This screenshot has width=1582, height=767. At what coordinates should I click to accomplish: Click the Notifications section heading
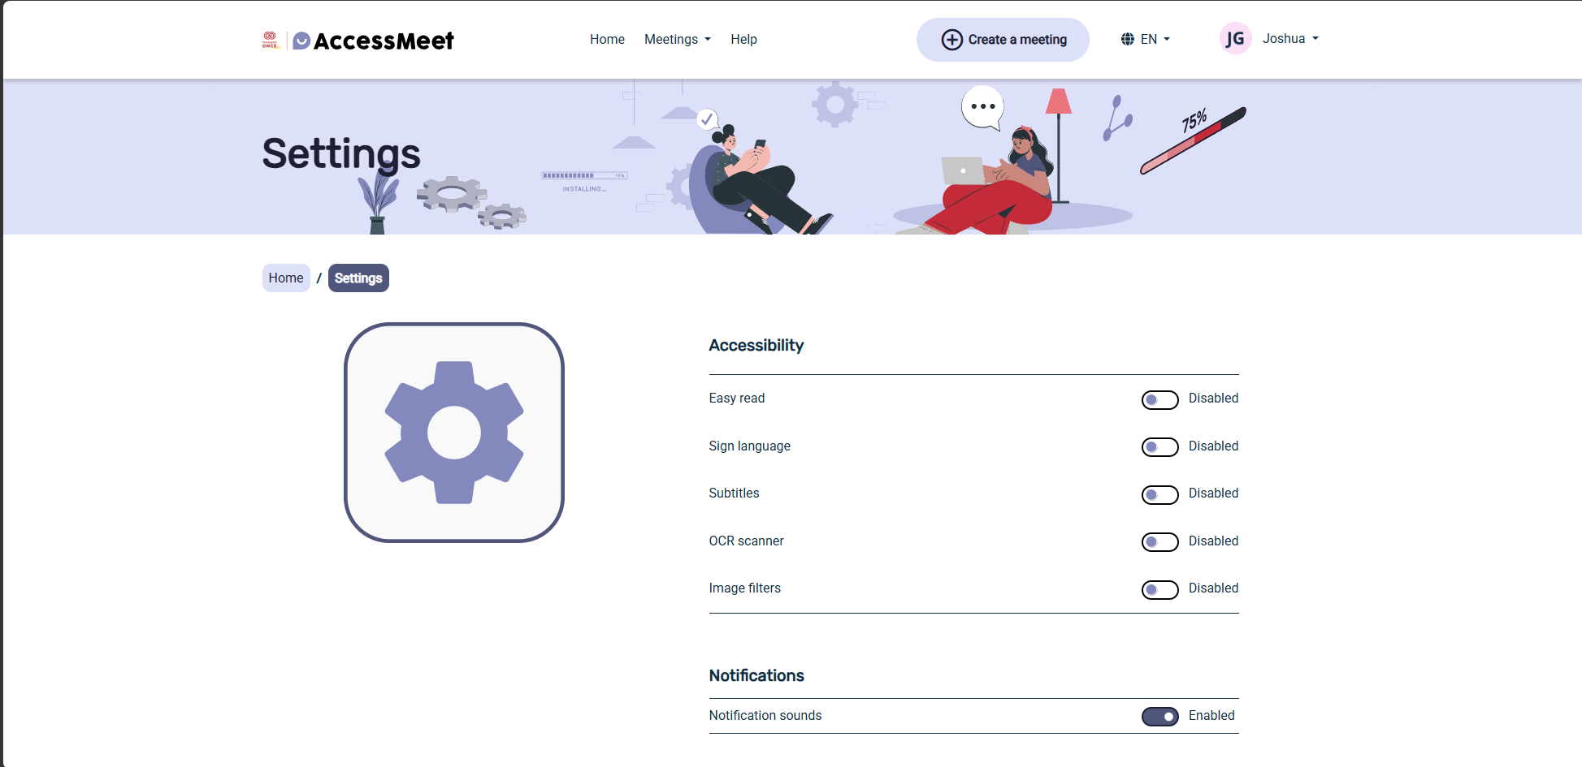point(756,675)
